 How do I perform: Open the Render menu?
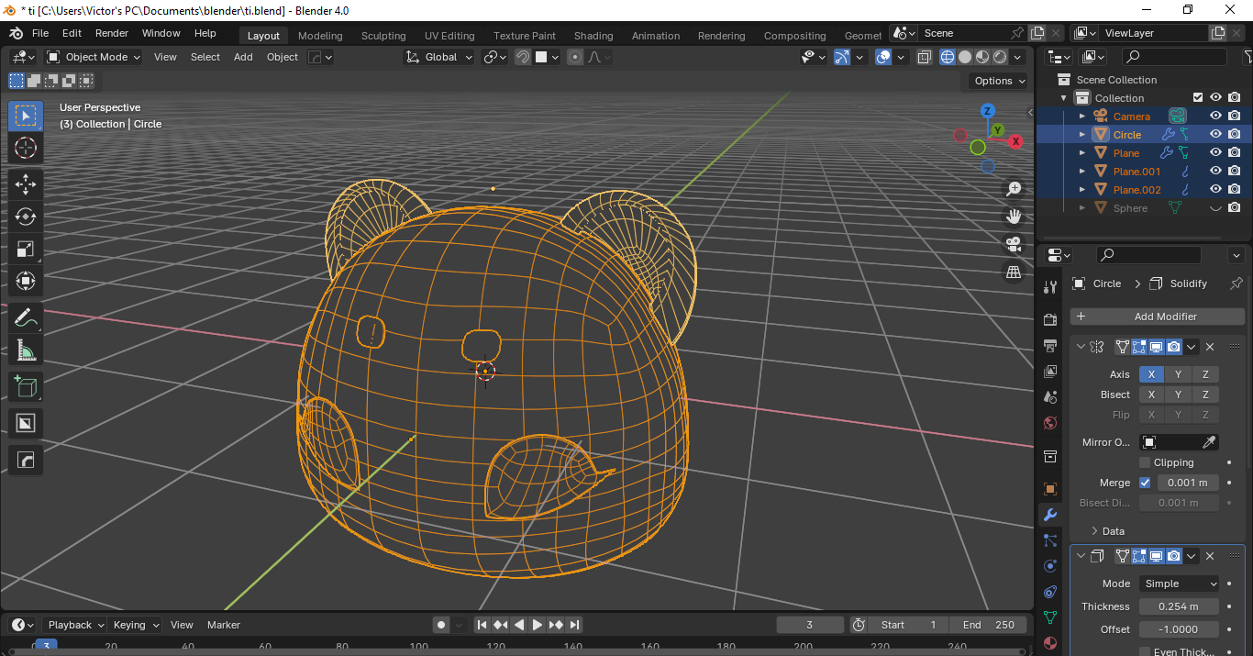point(112,33)
